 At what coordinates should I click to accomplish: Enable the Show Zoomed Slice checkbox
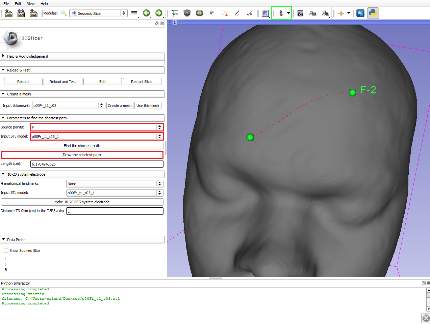(x=6, y=251)
